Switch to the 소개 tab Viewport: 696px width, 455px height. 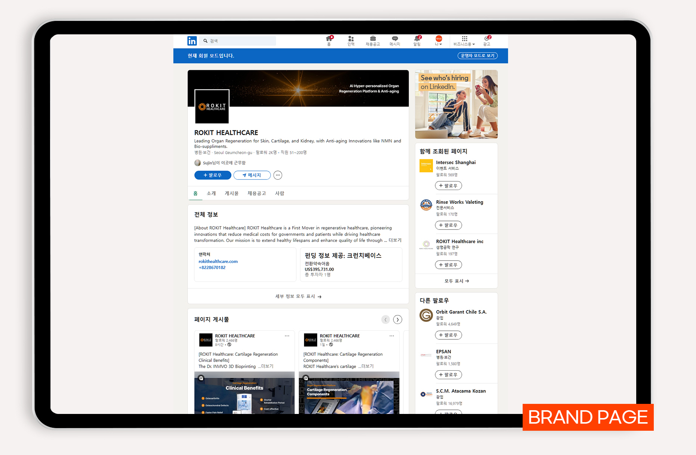click(211, 193)
